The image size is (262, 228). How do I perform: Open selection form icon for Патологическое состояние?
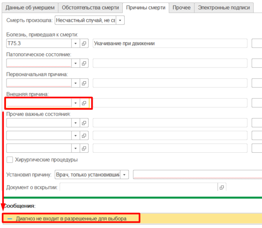tap(84, 63)
